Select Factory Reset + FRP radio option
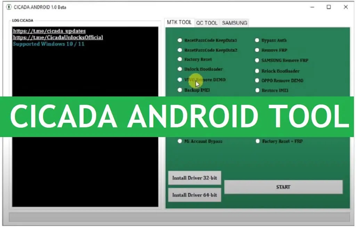The width and height of the screenshot is (356, 229). (x=258, y=141)
